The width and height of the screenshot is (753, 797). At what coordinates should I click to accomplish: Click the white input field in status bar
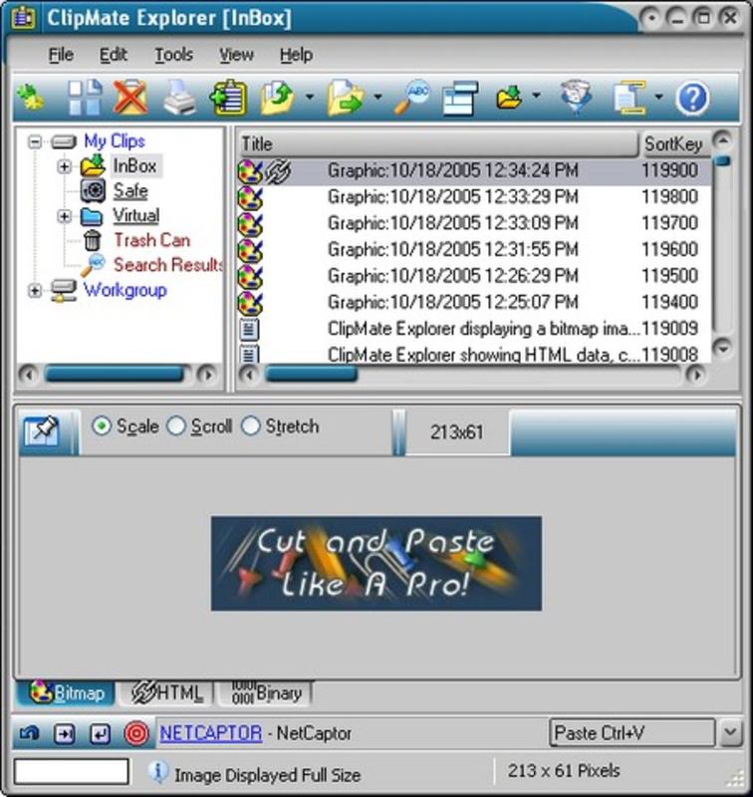[x=71, y=771]
